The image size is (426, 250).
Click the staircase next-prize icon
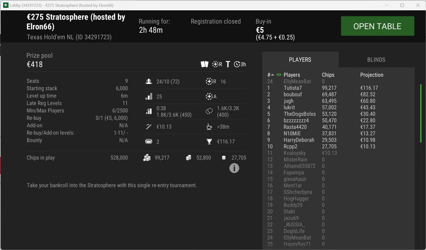(149, 126)
